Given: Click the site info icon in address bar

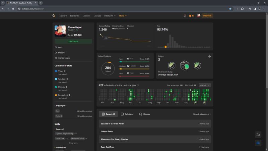Looking at the screenshot, I should pyautogui.click(x=19, y=9).
